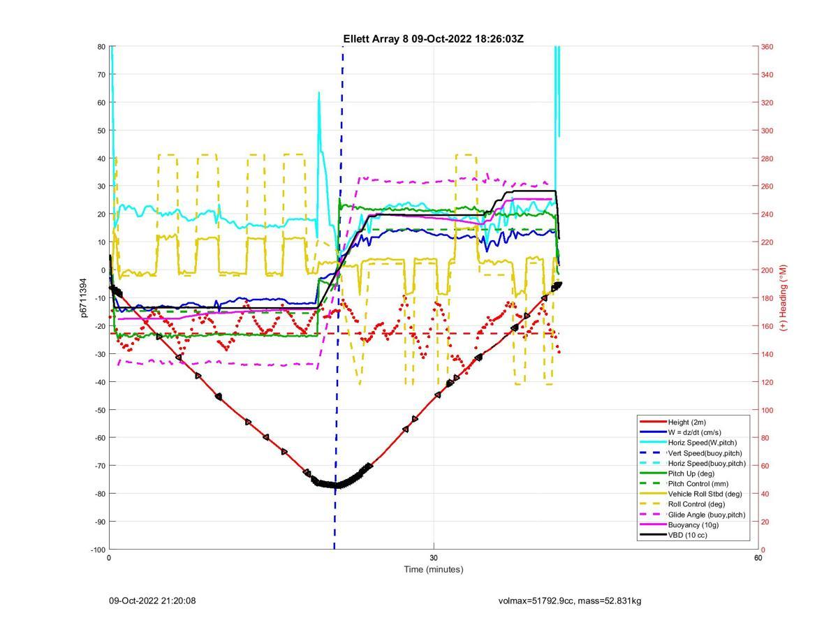Click the (+) Heading (°M) axis label

[x=784, y=297]
